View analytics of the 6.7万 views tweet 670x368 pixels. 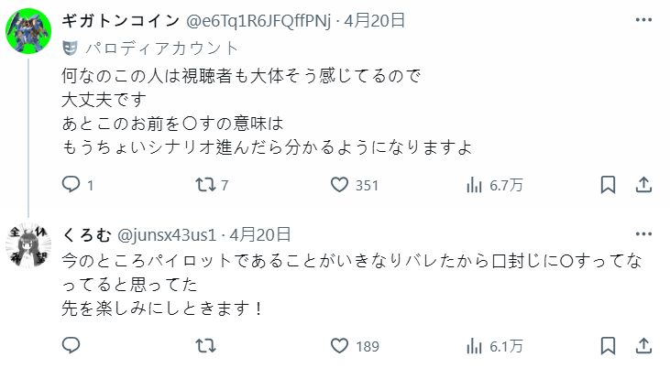pos(475,185)
